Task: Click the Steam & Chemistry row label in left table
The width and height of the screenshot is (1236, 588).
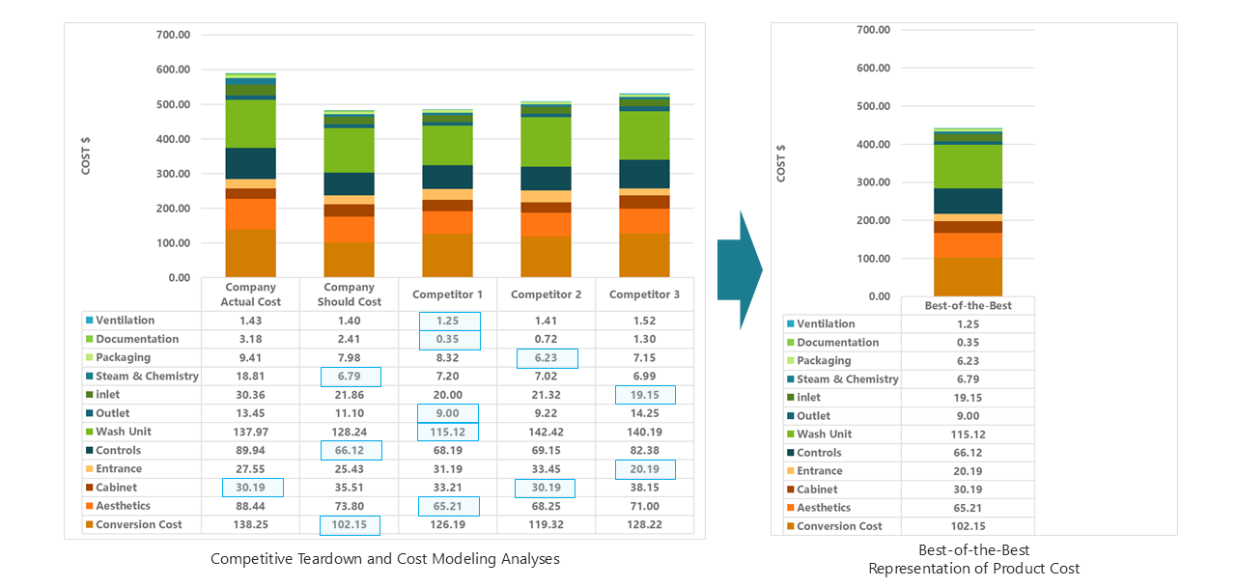Action: click(x=147, y=377)
